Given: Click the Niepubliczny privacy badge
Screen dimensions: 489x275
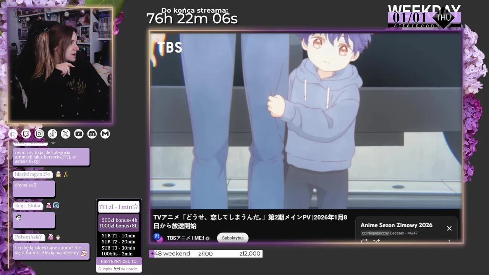Looking at the screenshot, I should coord(375,233).
